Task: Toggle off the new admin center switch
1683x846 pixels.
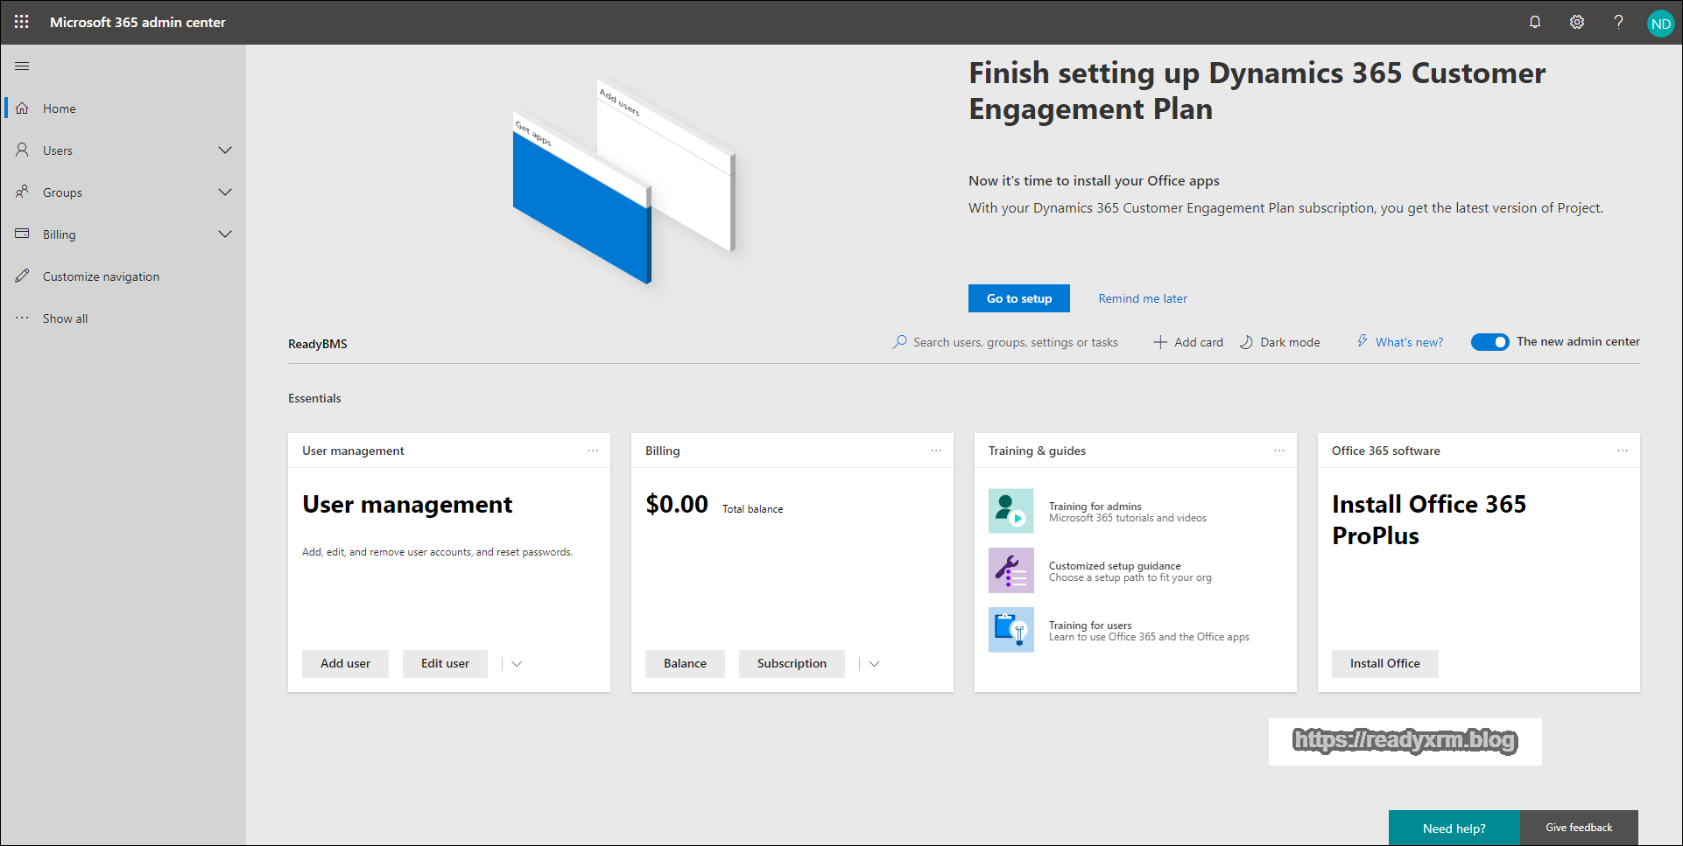Action: click(x=1489, y=342)
